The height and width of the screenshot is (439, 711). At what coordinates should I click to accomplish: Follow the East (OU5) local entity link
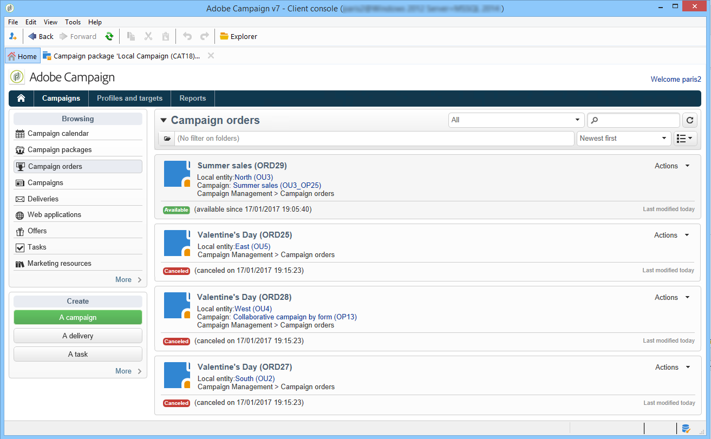[x=253, y=247]
